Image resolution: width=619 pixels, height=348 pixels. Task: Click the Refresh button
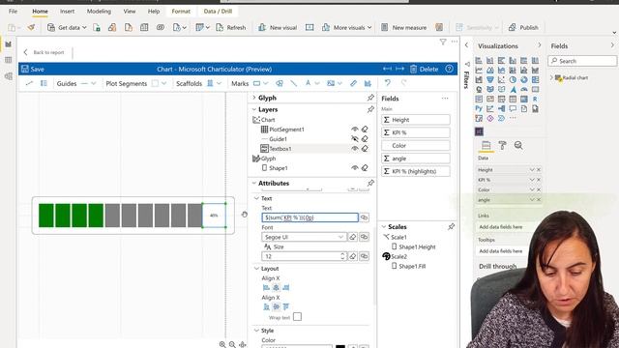[x=231, y=28]
